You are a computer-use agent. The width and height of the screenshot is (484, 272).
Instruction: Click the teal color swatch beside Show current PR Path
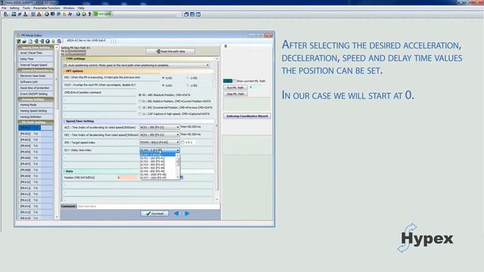[x=228, y=81]
